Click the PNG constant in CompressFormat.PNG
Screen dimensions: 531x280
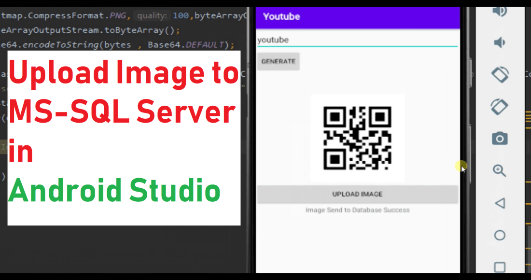(118, 15)
